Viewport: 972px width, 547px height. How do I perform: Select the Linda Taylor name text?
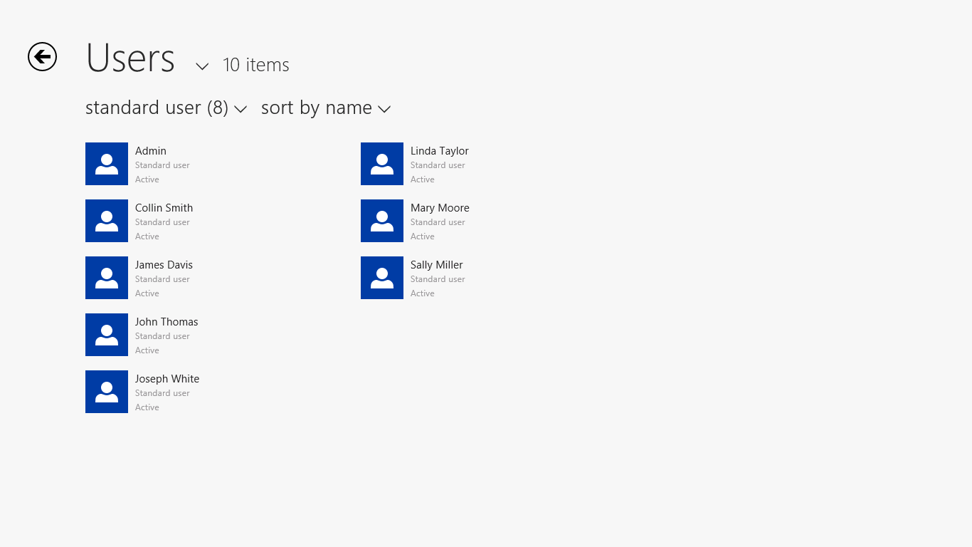pyautogui.click(x=439, y=151)
